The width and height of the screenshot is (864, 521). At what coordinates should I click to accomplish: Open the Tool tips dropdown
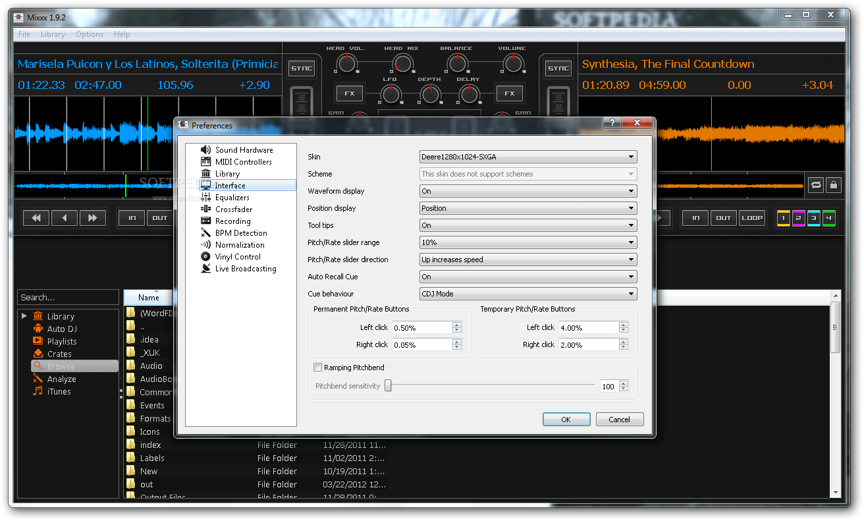tap(528, 225)
